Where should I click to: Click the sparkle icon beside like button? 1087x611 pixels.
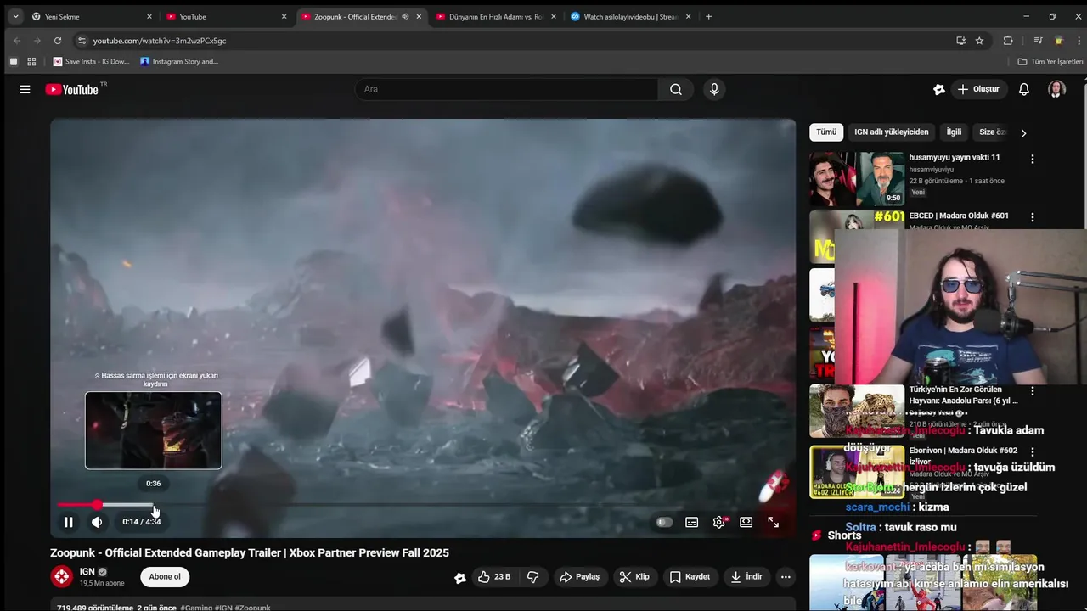(x=459, y=578)
